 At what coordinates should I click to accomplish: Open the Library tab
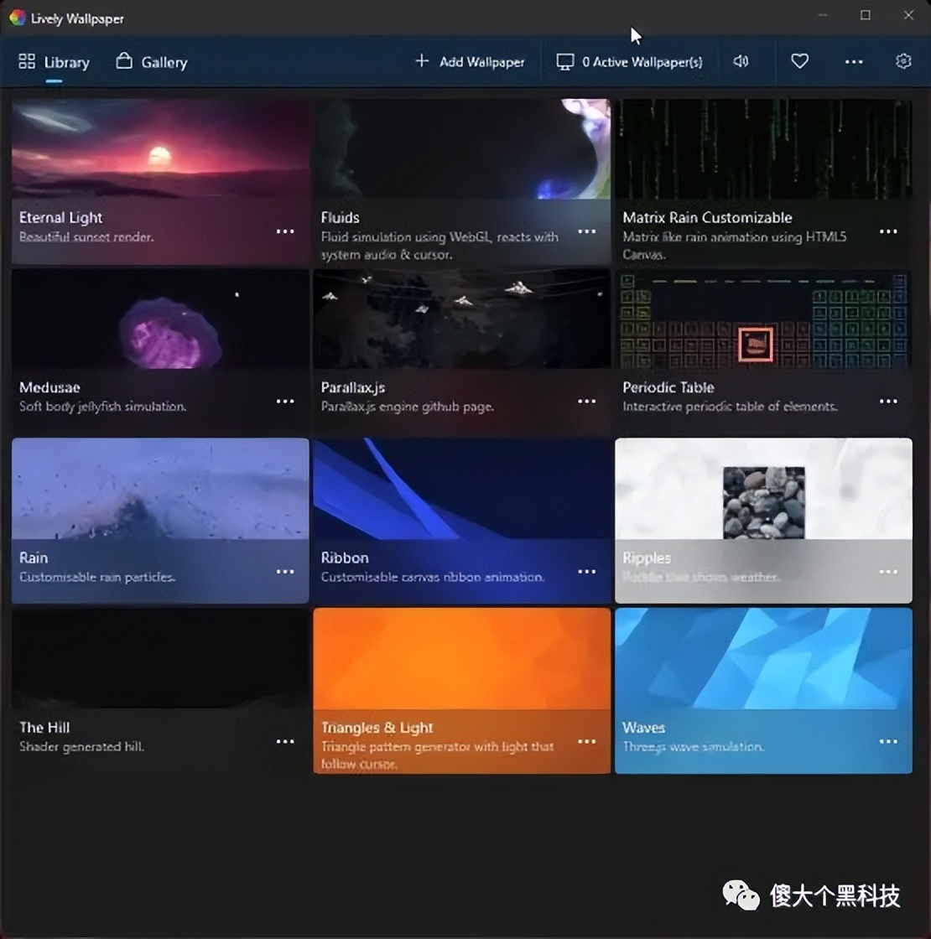click(x=54, y=62)
